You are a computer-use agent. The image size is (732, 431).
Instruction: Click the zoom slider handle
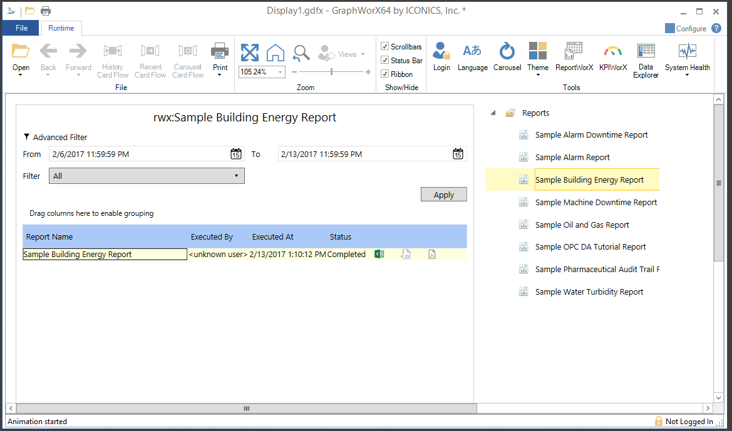click(x=331, y=72)
